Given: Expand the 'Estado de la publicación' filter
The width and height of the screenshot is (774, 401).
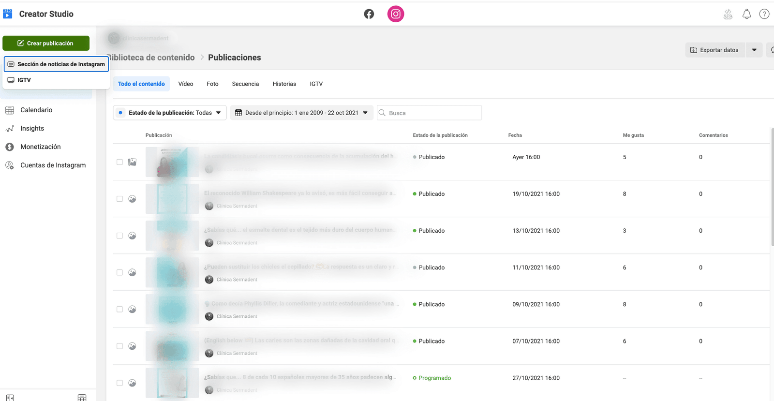Looking at the screenshot, I should click(x=170, y=113).
